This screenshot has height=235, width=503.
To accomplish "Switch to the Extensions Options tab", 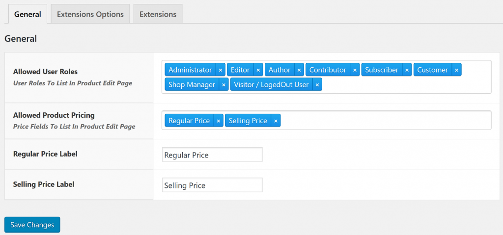I will coord(90,14).
